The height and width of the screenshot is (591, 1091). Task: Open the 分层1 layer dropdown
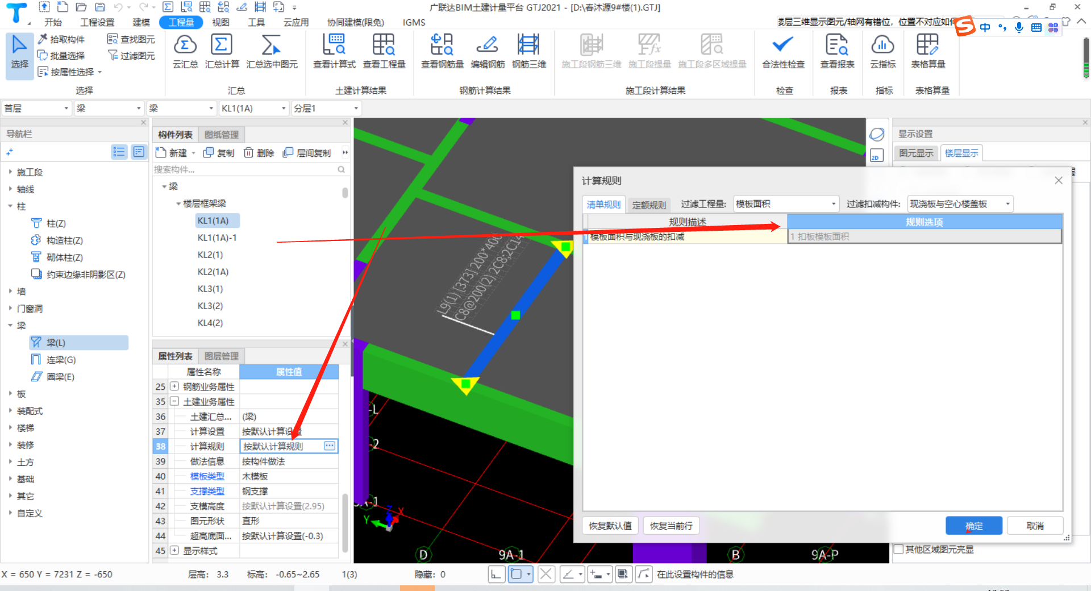click(326, 108)
